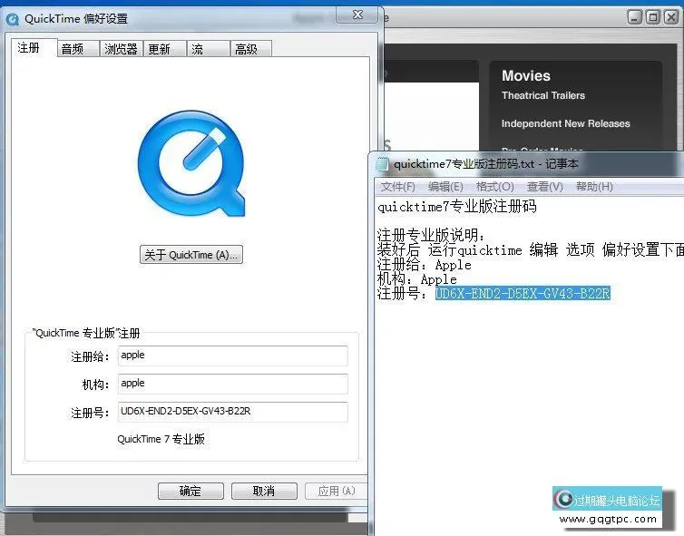Close the QuickTime 偏好设置 dialog
The width and height of the screenshot is (684, 536).
[x=357, y=15]
